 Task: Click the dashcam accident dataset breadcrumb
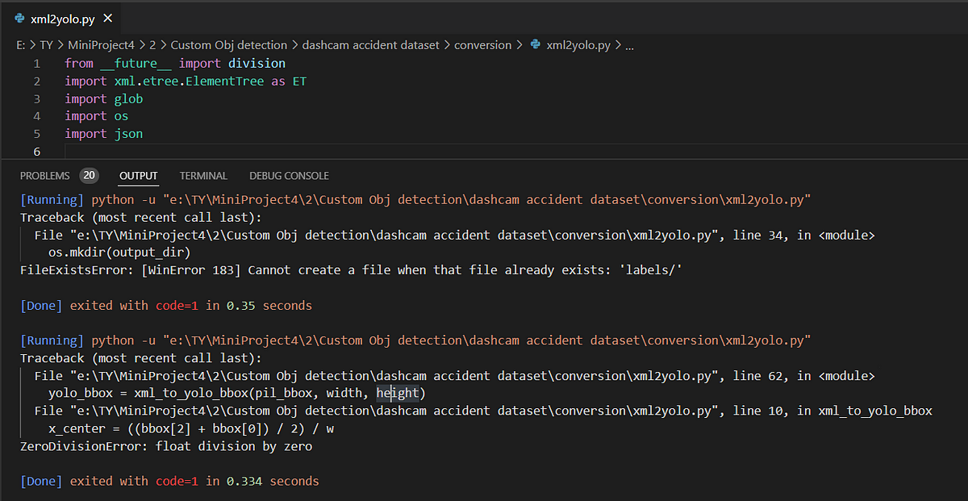pyautogui.click(x=371, y=45)
